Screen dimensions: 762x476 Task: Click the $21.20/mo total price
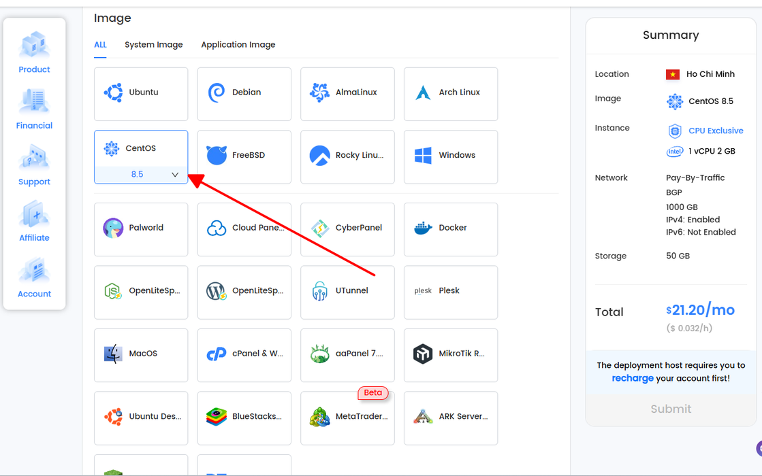pyautogui.click(x=700, y=309)
